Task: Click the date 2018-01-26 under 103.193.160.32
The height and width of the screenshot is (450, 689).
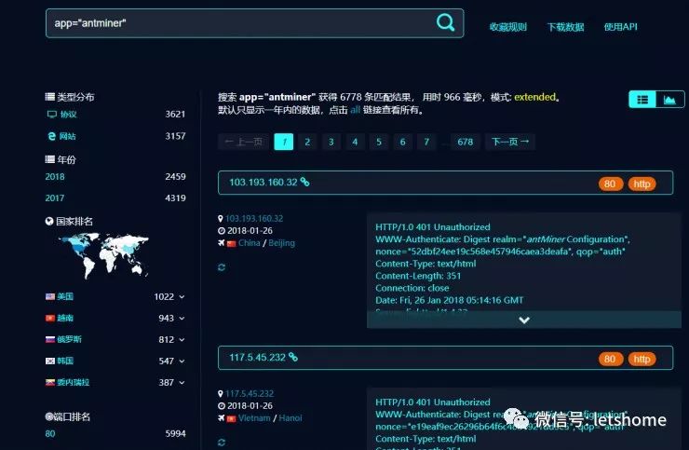Action: [x=250, y=230]
